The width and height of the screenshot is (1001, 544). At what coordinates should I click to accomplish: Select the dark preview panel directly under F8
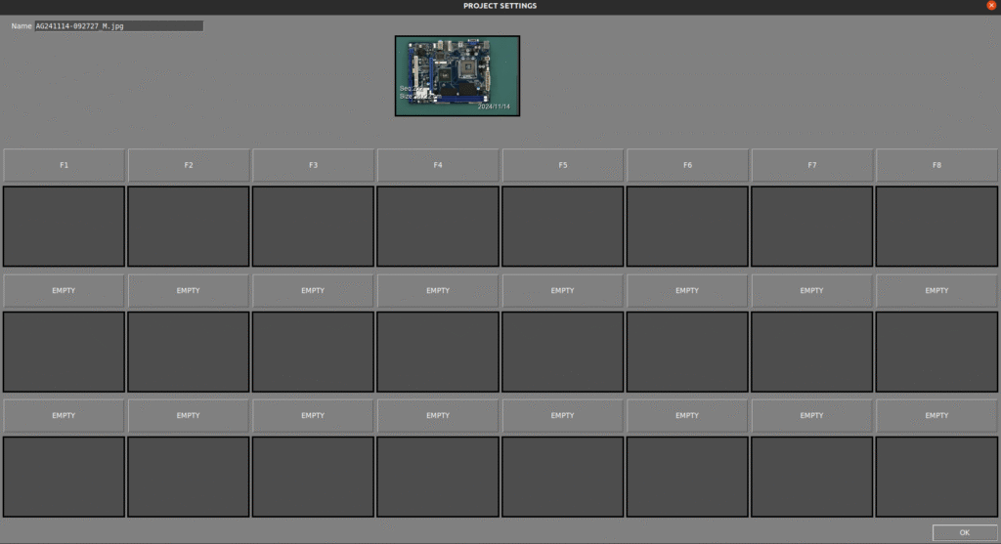936,226
